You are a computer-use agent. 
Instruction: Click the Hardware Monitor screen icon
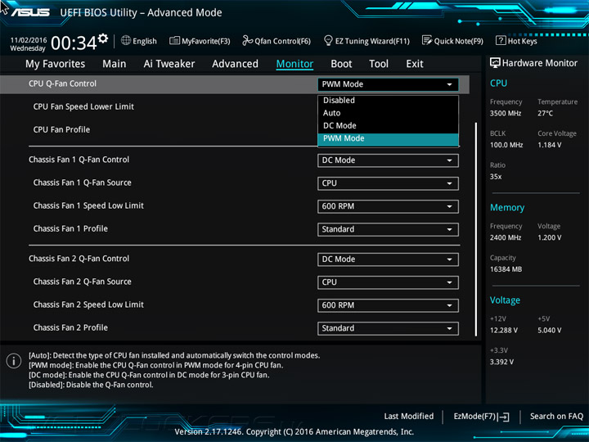[x=495, y=63]
